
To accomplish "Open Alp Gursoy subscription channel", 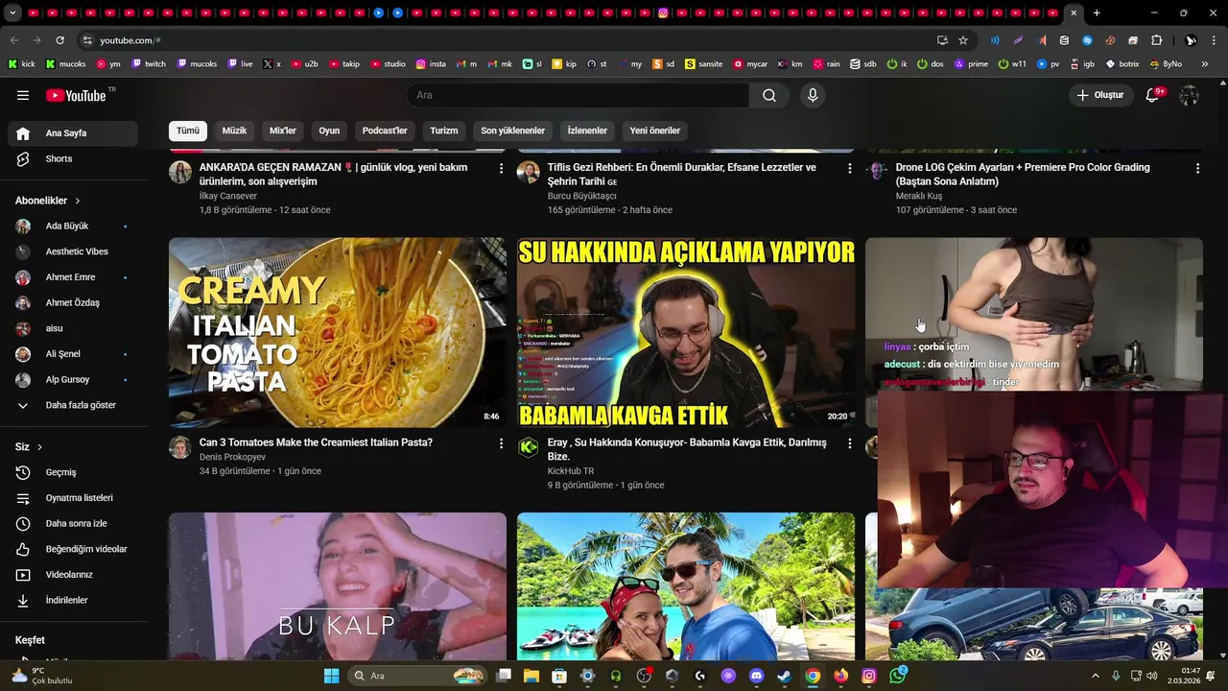I will point(73,379).
